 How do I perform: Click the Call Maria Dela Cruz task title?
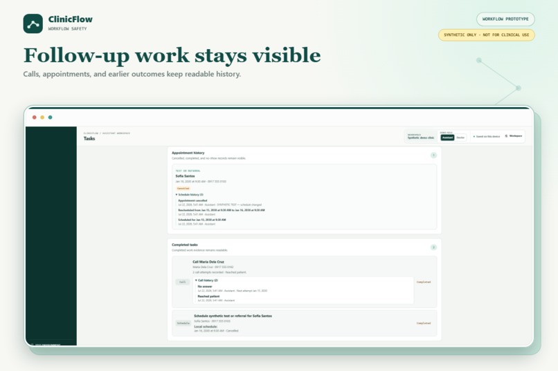point(208,262)
